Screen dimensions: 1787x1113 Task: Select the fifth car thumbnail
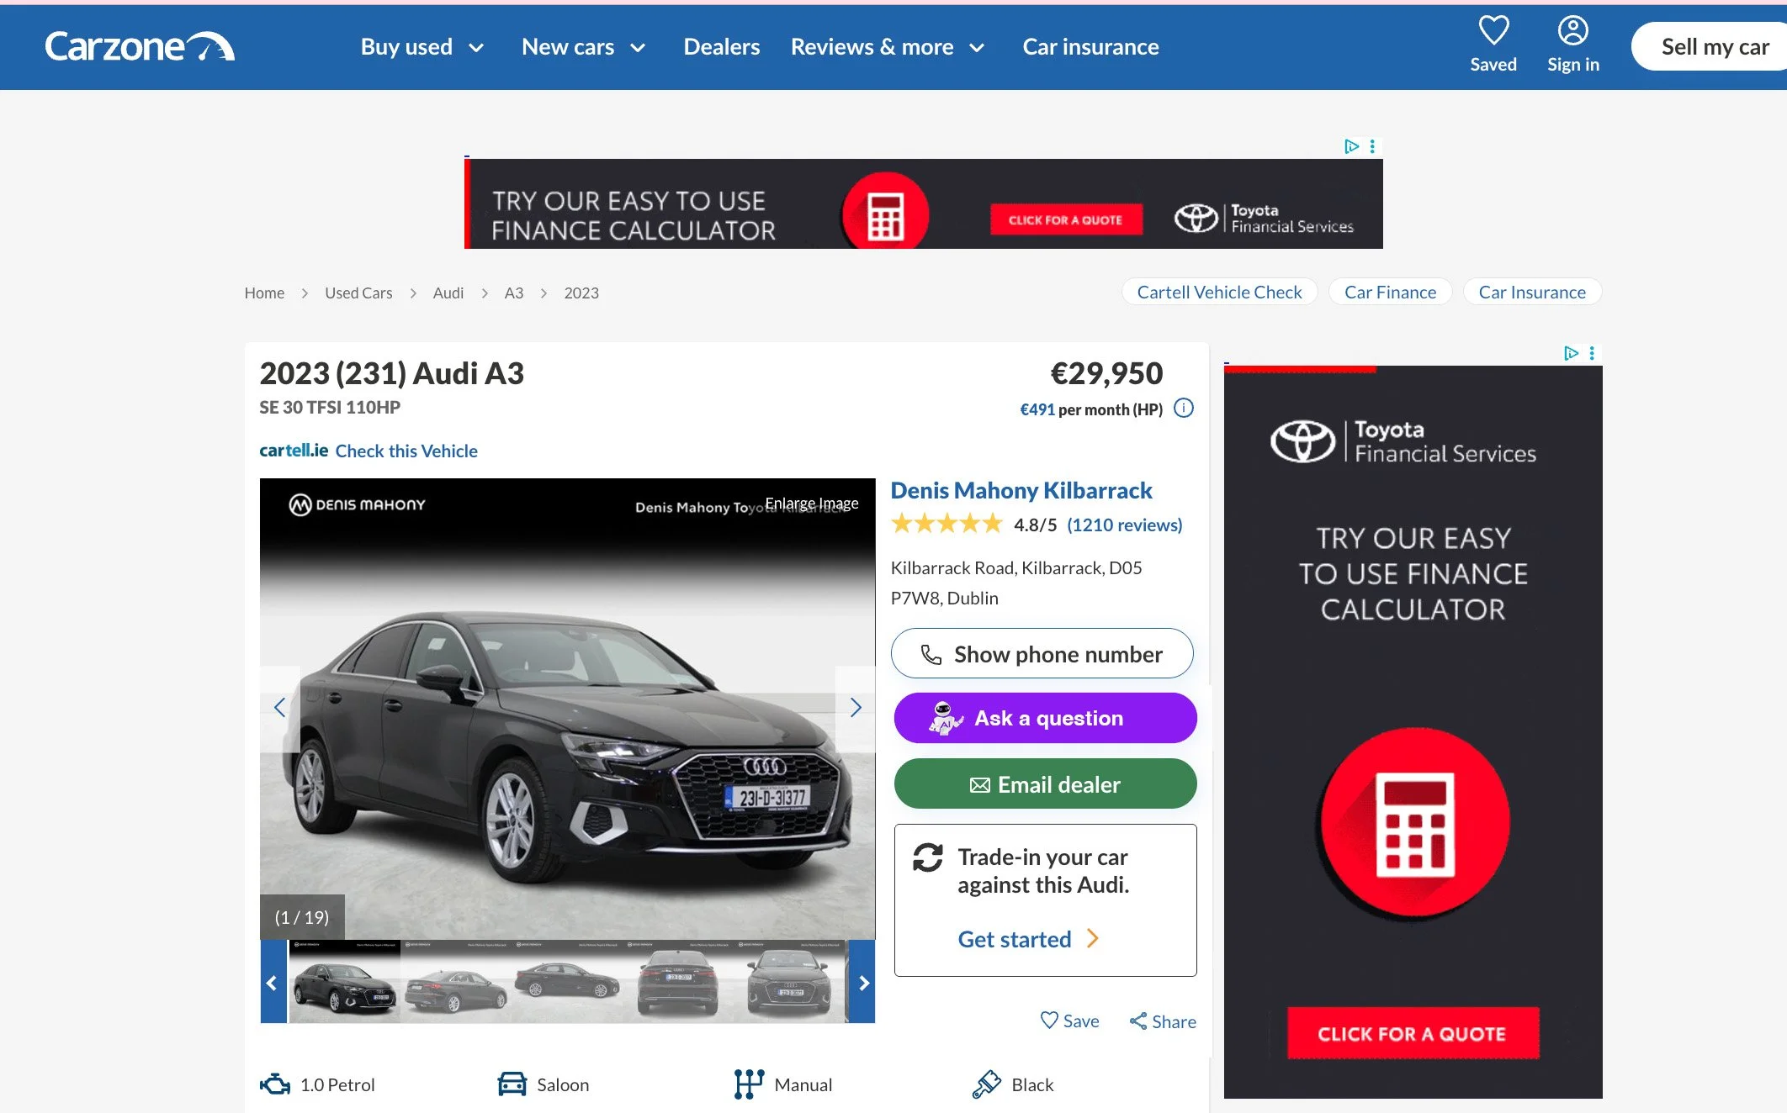click(x=790, y=982)
